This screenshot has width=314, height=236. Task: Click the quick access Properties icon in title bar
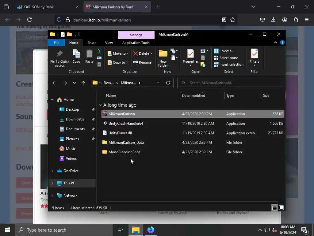click(x=63, y=34)
